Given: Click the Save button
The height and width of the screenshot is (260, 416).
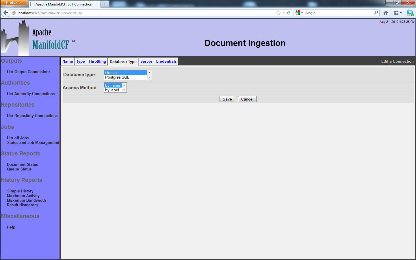Looking at the screenshot, I should [x=227, y=99].
